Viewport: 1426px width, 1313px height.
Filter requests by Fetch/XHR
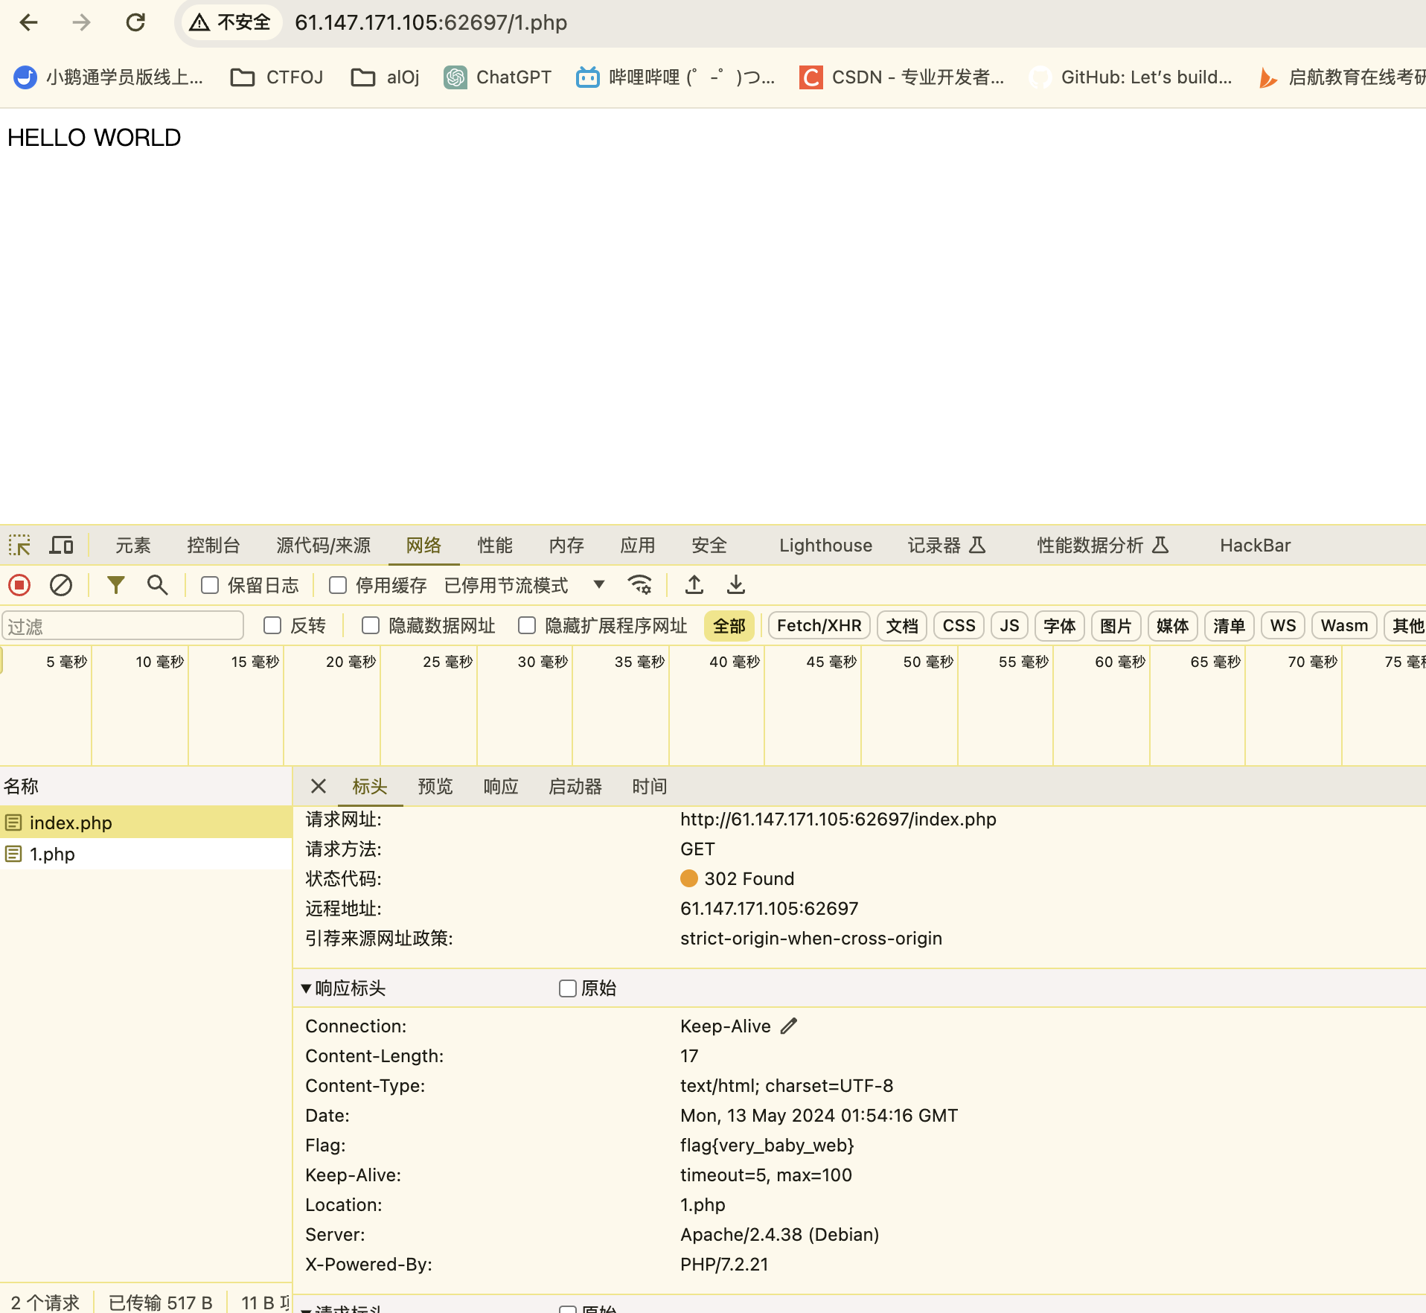[819, 625]
